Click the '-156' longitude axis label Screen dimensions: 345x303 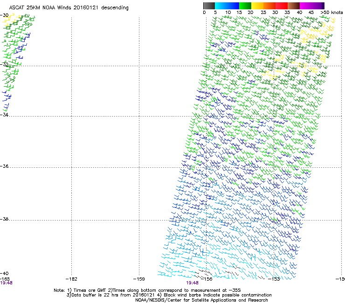[207, 279]
